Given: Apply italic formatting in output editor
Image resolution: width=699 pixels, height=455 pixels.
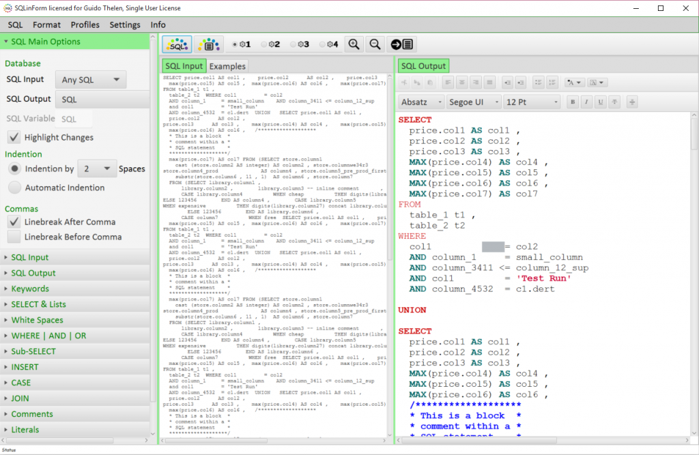Looking at the screenshot, I should tap(586, 102).
